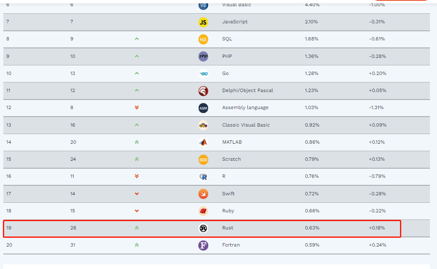The image size is (437, 269).
Task: Click the 0.63% rating in Rust row
Action: [x=312, y=228]
